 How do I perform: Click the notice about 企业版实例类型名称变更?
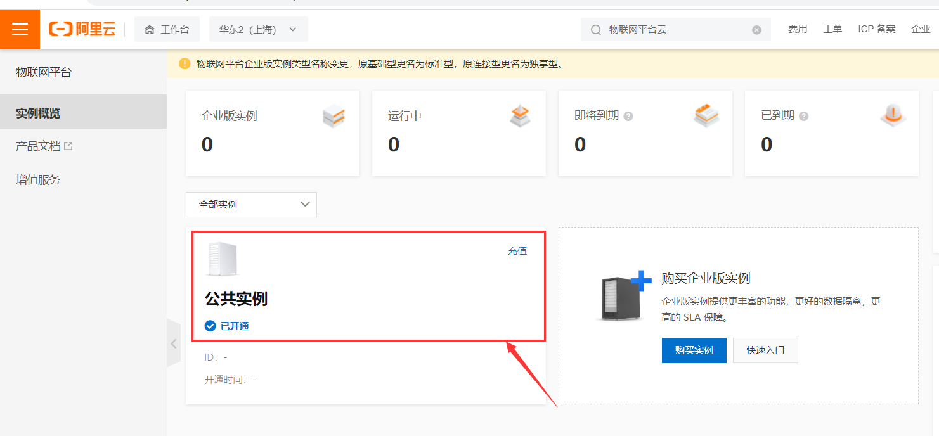(380, 64)
